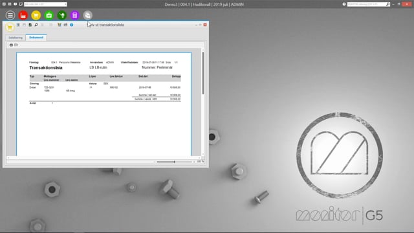
Task: Click the scroll-down arrow of document scrollbar
Action: click(x=202, y=154)
